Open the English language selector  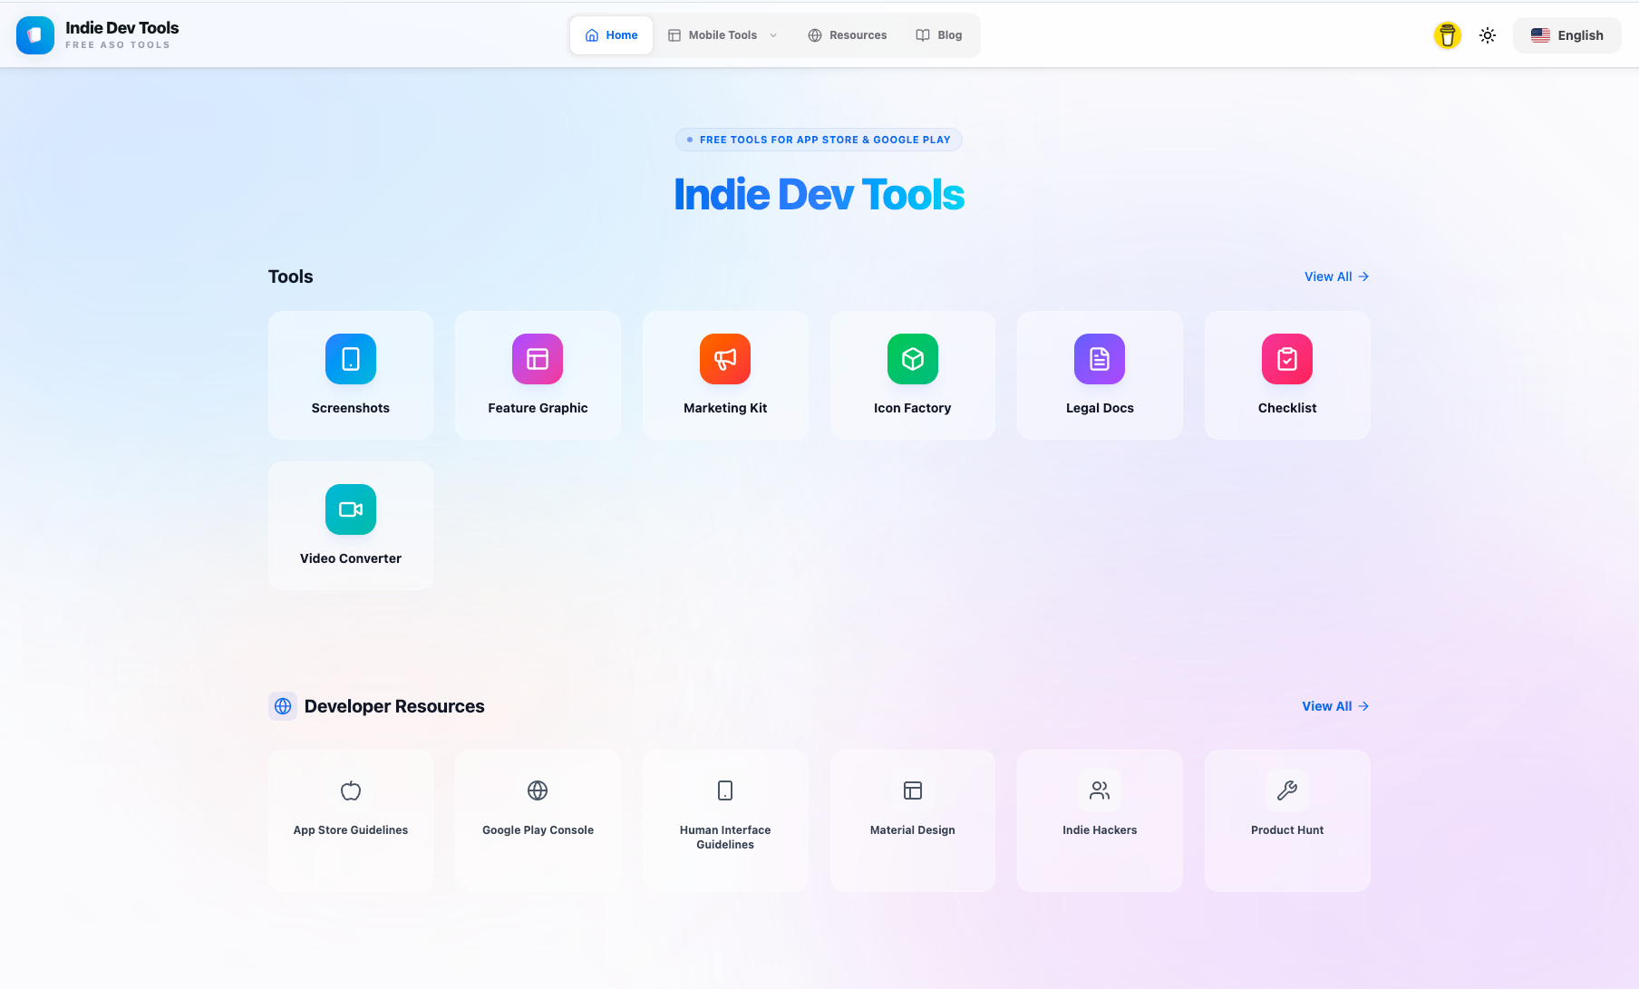(x=1566, y=34)
